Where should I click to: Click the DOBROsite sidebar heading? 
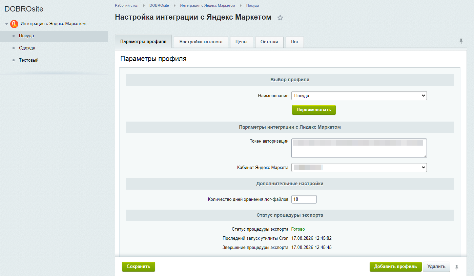click(x=24, y=9)
